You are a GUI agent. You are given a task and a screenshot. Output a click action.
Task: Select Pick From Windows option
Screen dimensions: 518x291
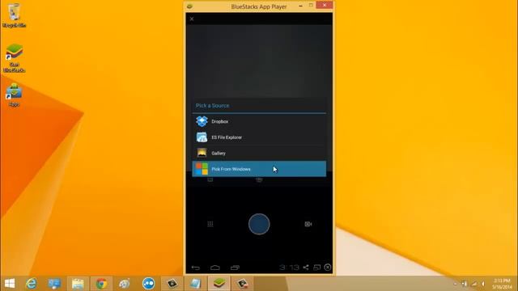259,169
